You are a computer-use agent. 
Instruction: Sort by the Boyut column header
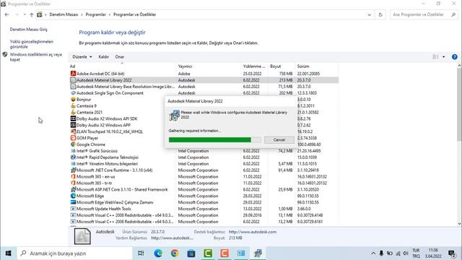[282, 66]
